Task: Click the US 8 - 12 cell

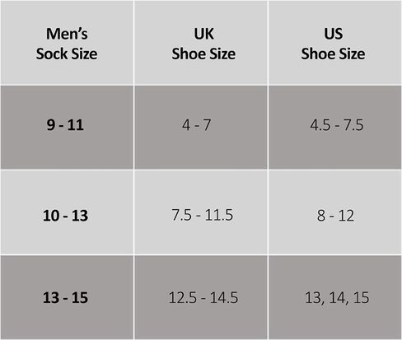Action: [335, 212]
